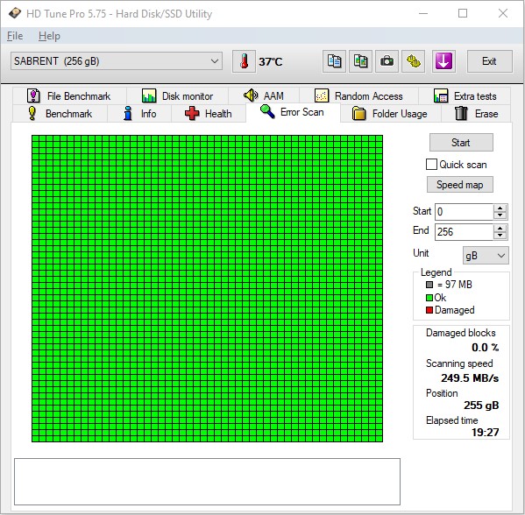
Task: Click the 37°C temperature reading
Action: click(270, 61)
